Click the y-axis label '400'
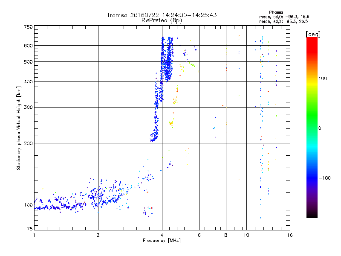The width and height of the screenshot is (341, 256). [x=29, y=82]
